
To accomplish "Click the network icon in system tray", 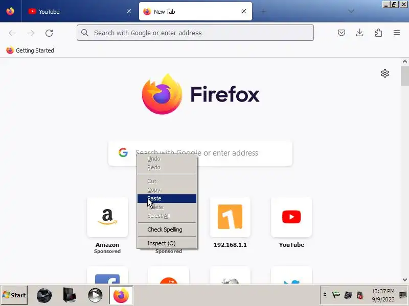I will point(348,295).
